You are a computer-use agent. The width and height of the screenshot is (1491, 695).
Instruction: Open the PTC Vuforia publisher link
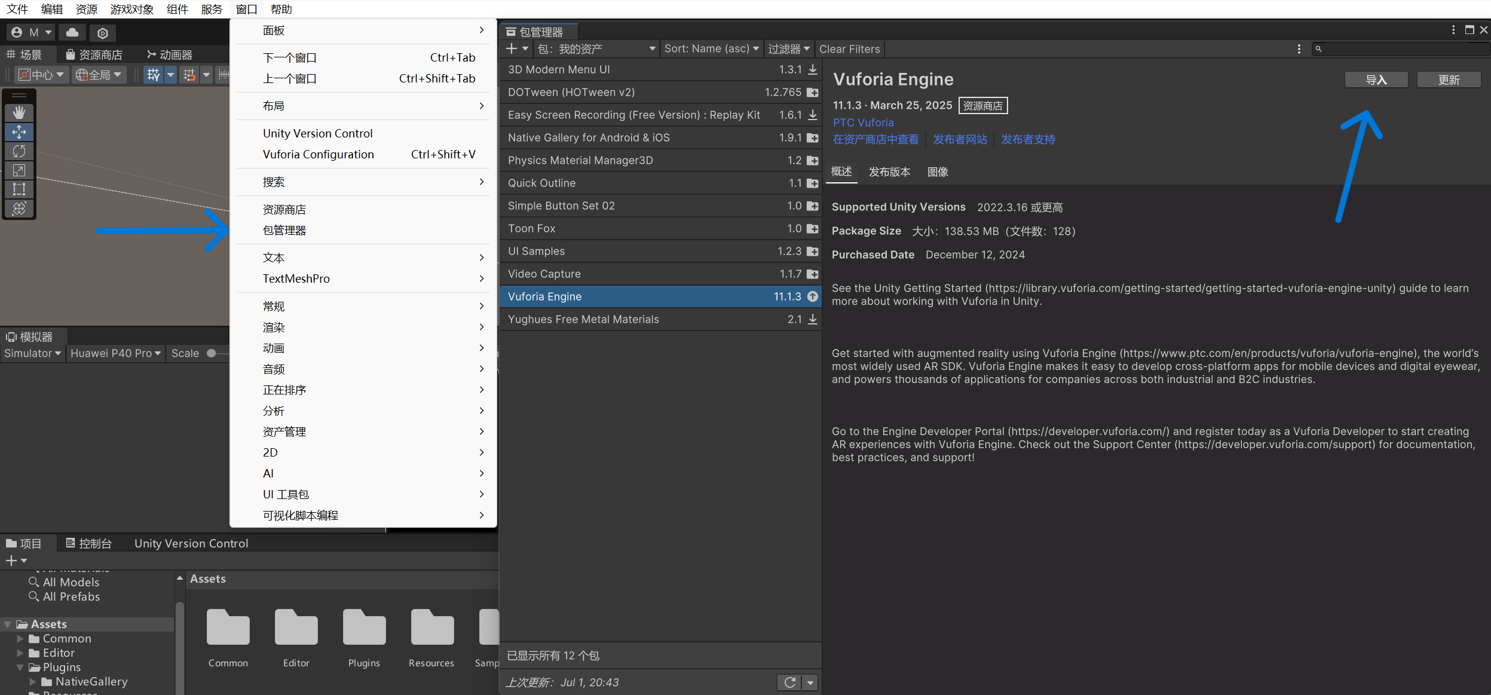point(863,123)
